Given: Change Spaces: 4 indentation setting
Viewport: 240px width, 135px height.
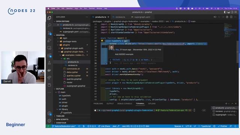Looking at the screenshot, I should point(178,126).
